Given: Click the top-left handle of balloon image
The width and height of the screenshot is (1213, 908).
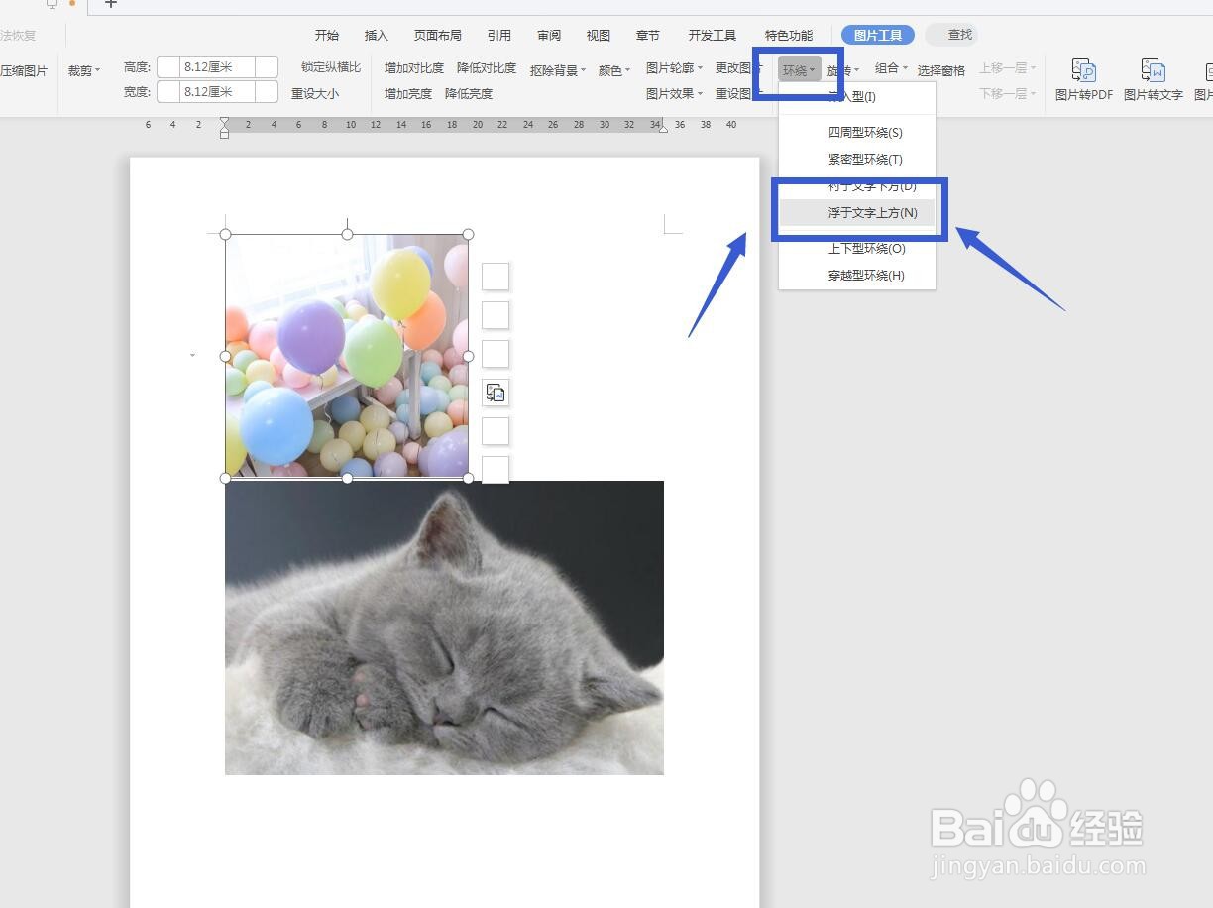Looking at the screenshot, I should click(225, 234).
